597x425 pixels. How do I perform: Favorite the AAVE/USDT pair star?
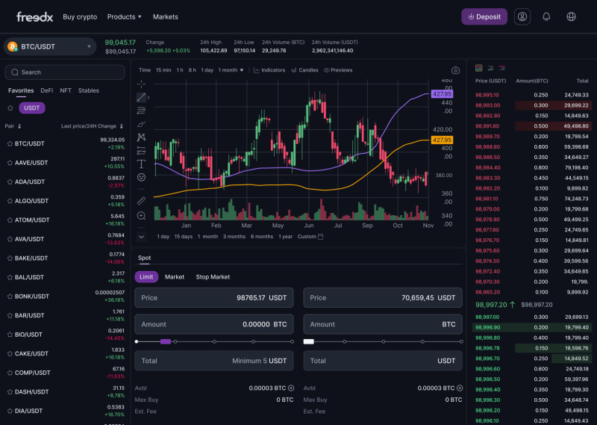click(x=10, y=163)
